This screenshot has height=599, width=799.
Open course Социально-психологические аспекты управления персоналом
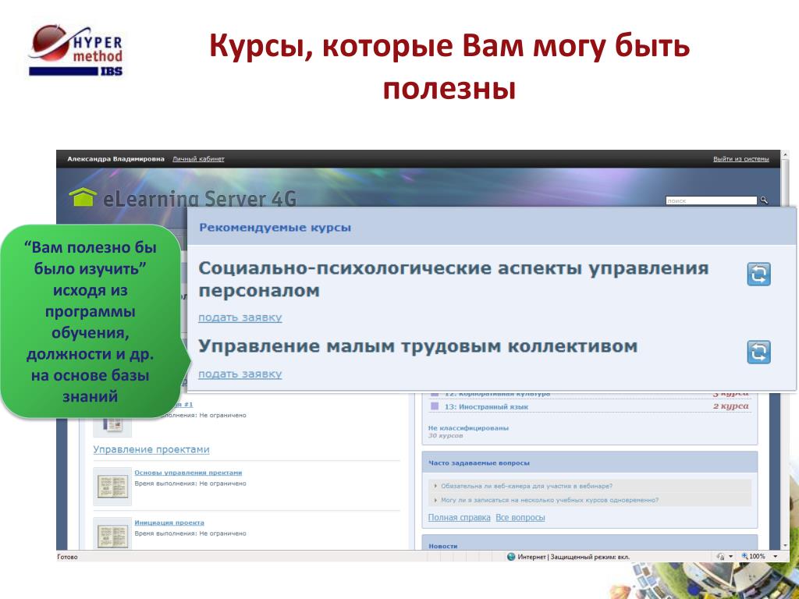(x=453, y=279)
